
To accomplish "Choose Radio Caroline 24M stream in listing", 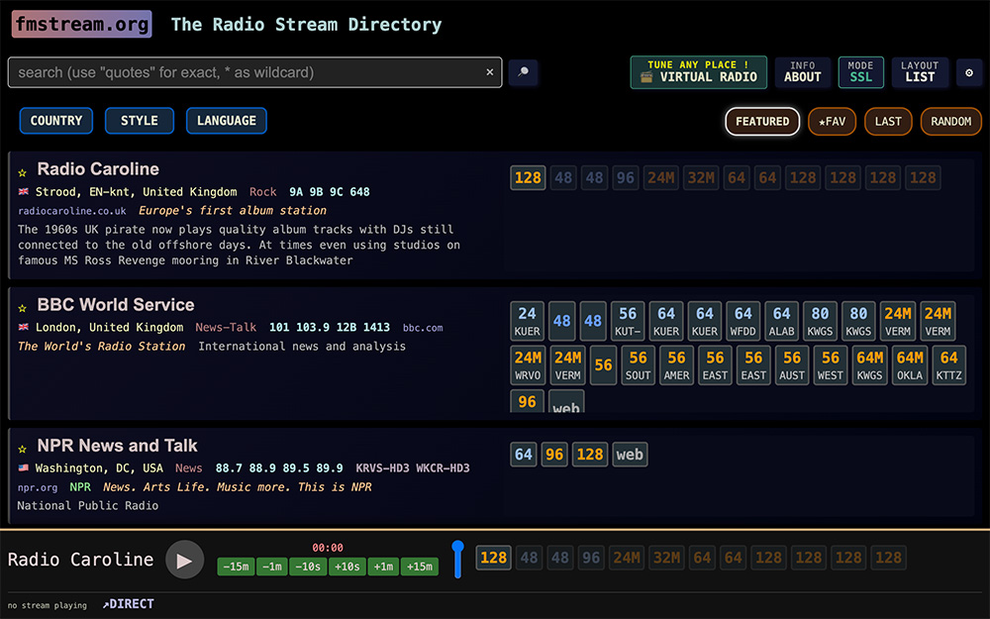I will [660, 178].
